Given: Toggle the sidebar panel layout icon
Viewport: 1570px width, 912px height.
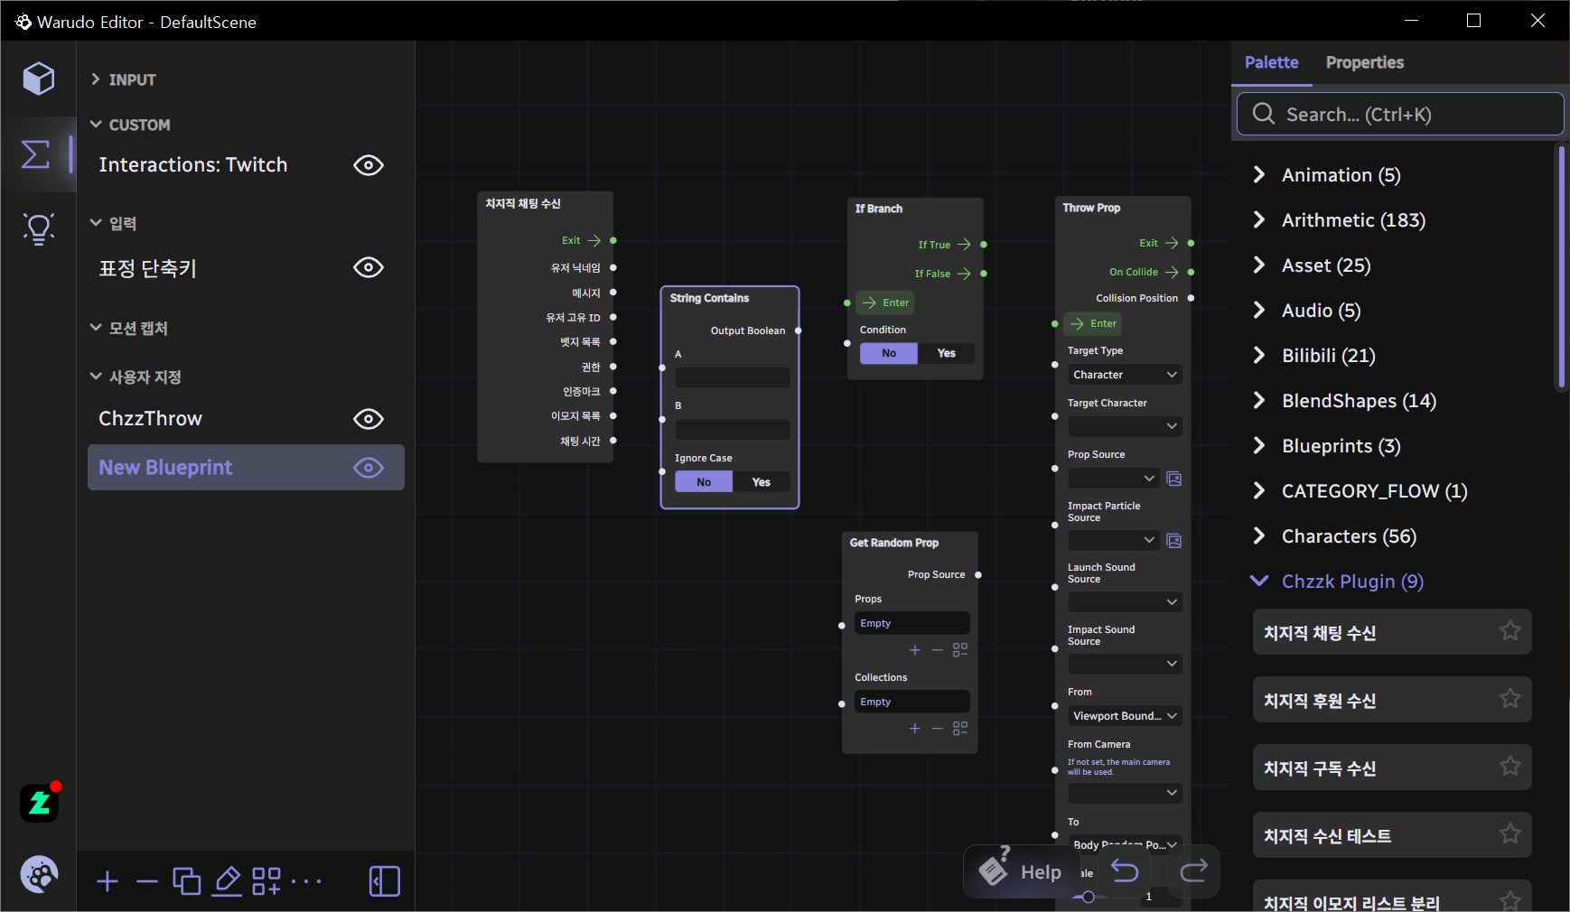Looking at the screenshot, I should click(x=385, y=881).
